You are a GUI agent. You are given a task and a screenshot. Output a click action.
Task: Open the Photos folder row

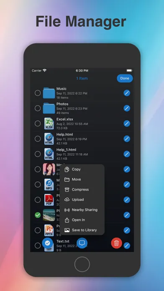point(82,108)
